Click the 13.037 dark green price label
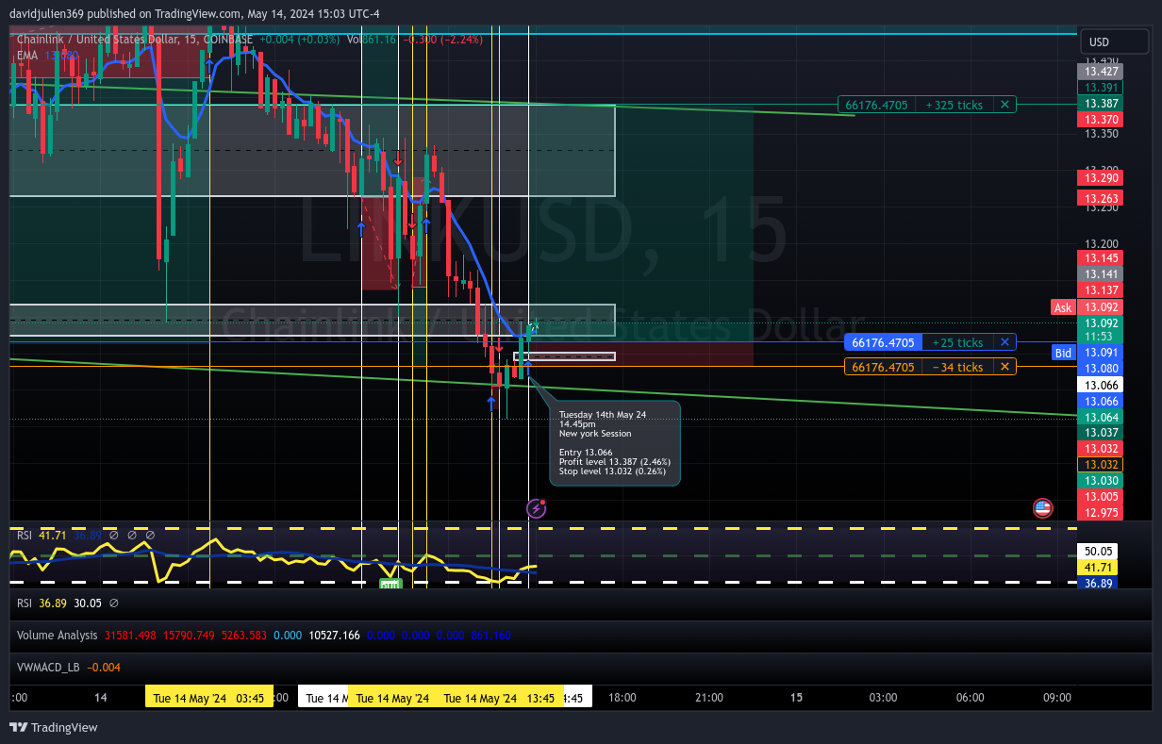1162x744 pixels. [x=1101, y=433]
